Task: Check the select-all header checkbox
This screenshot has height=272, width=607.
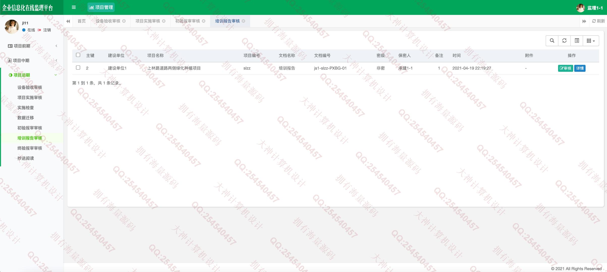Action: click(78, 55)
